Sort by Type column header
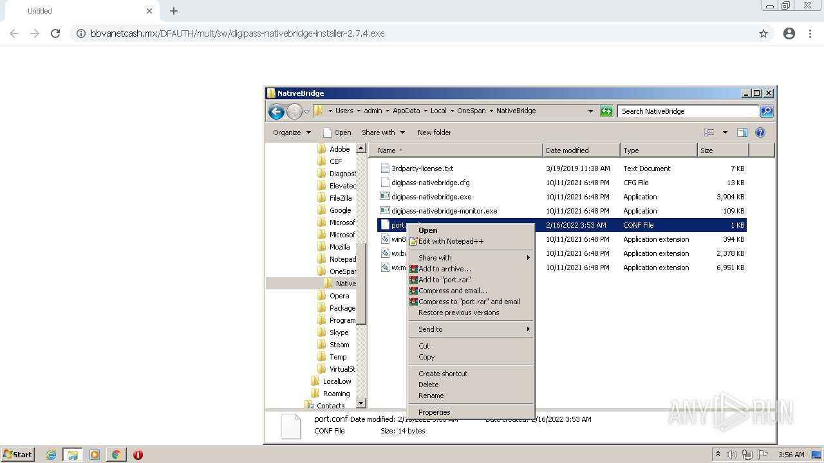824x463 pixels. pyautogui.click(x=659, y=150)
